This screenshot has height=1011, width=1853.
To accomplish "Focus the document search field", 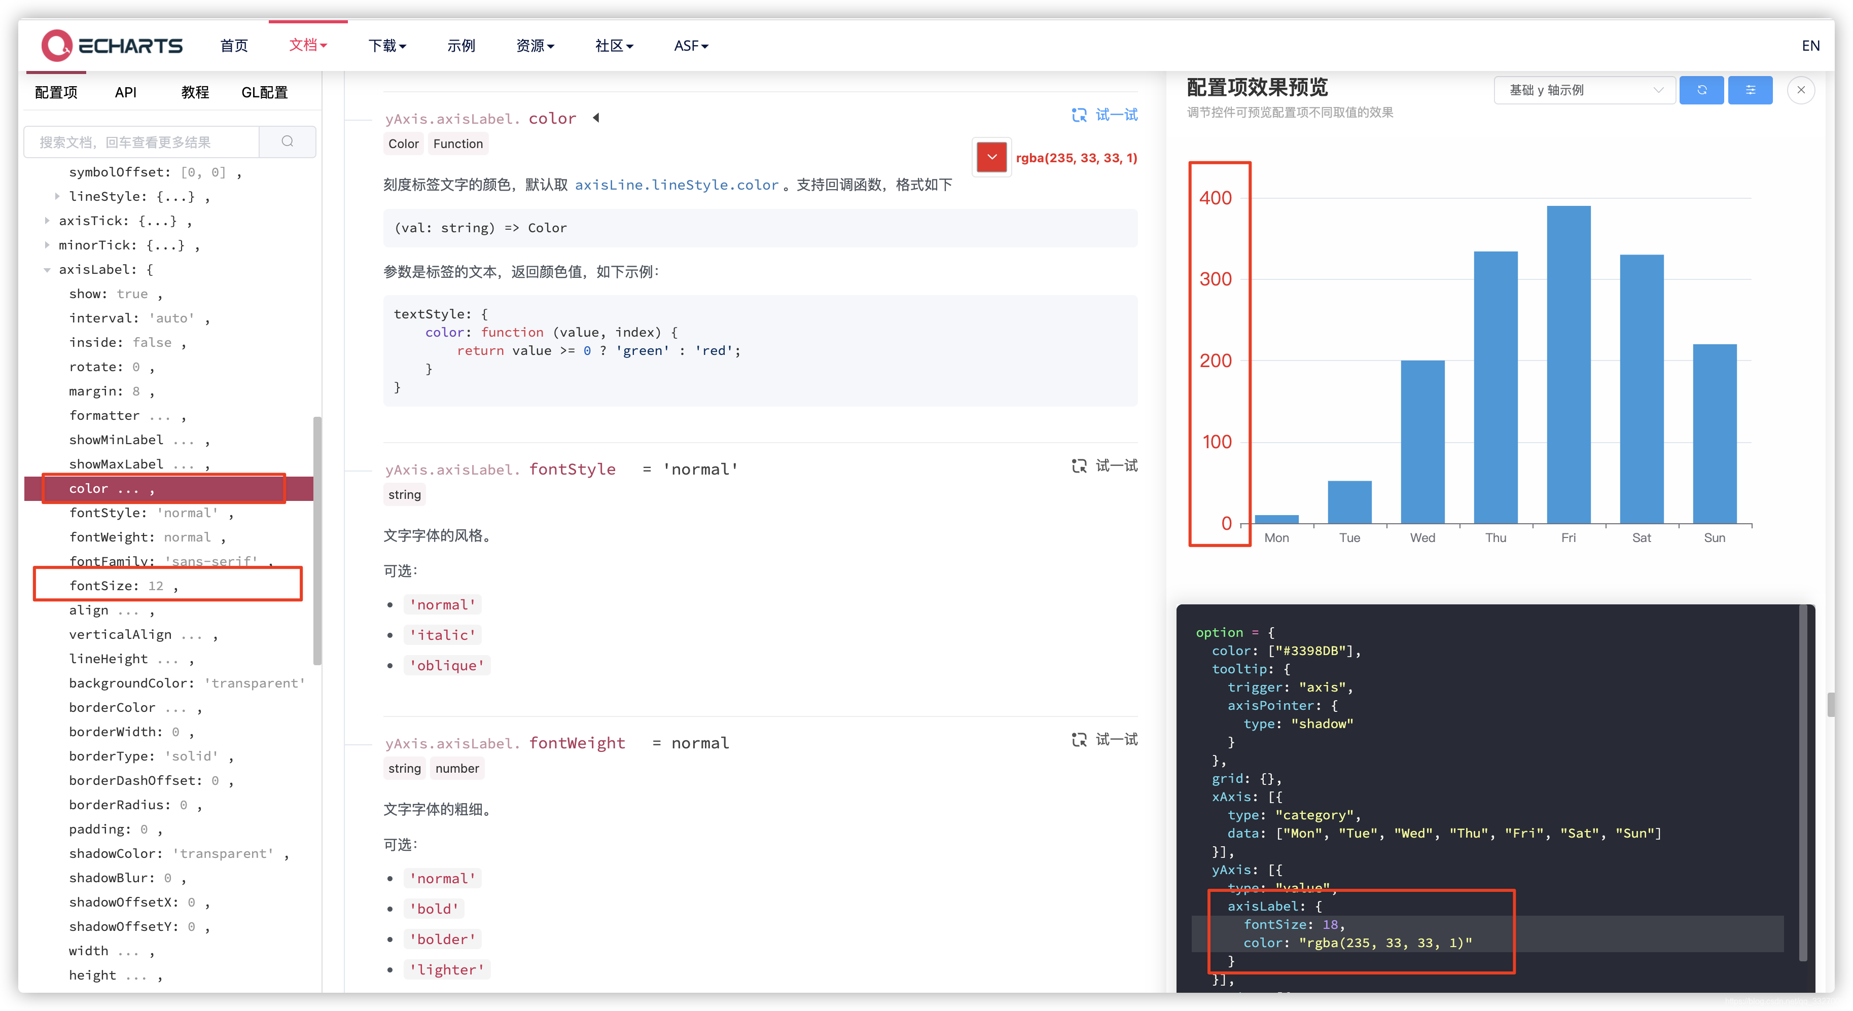I will point(141,141).
